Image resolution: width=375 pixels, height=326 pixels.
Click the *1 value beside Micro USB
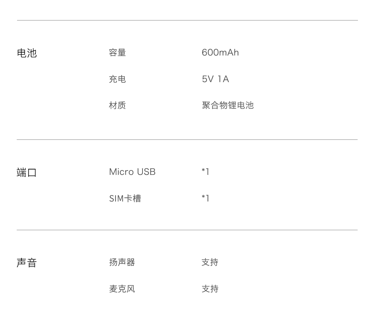[206, 172]
